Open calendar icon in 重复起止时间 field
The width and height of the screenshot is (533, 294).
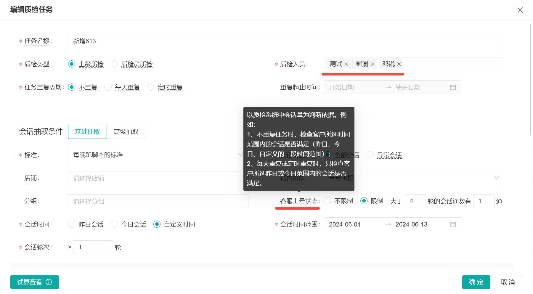[453, 87]
